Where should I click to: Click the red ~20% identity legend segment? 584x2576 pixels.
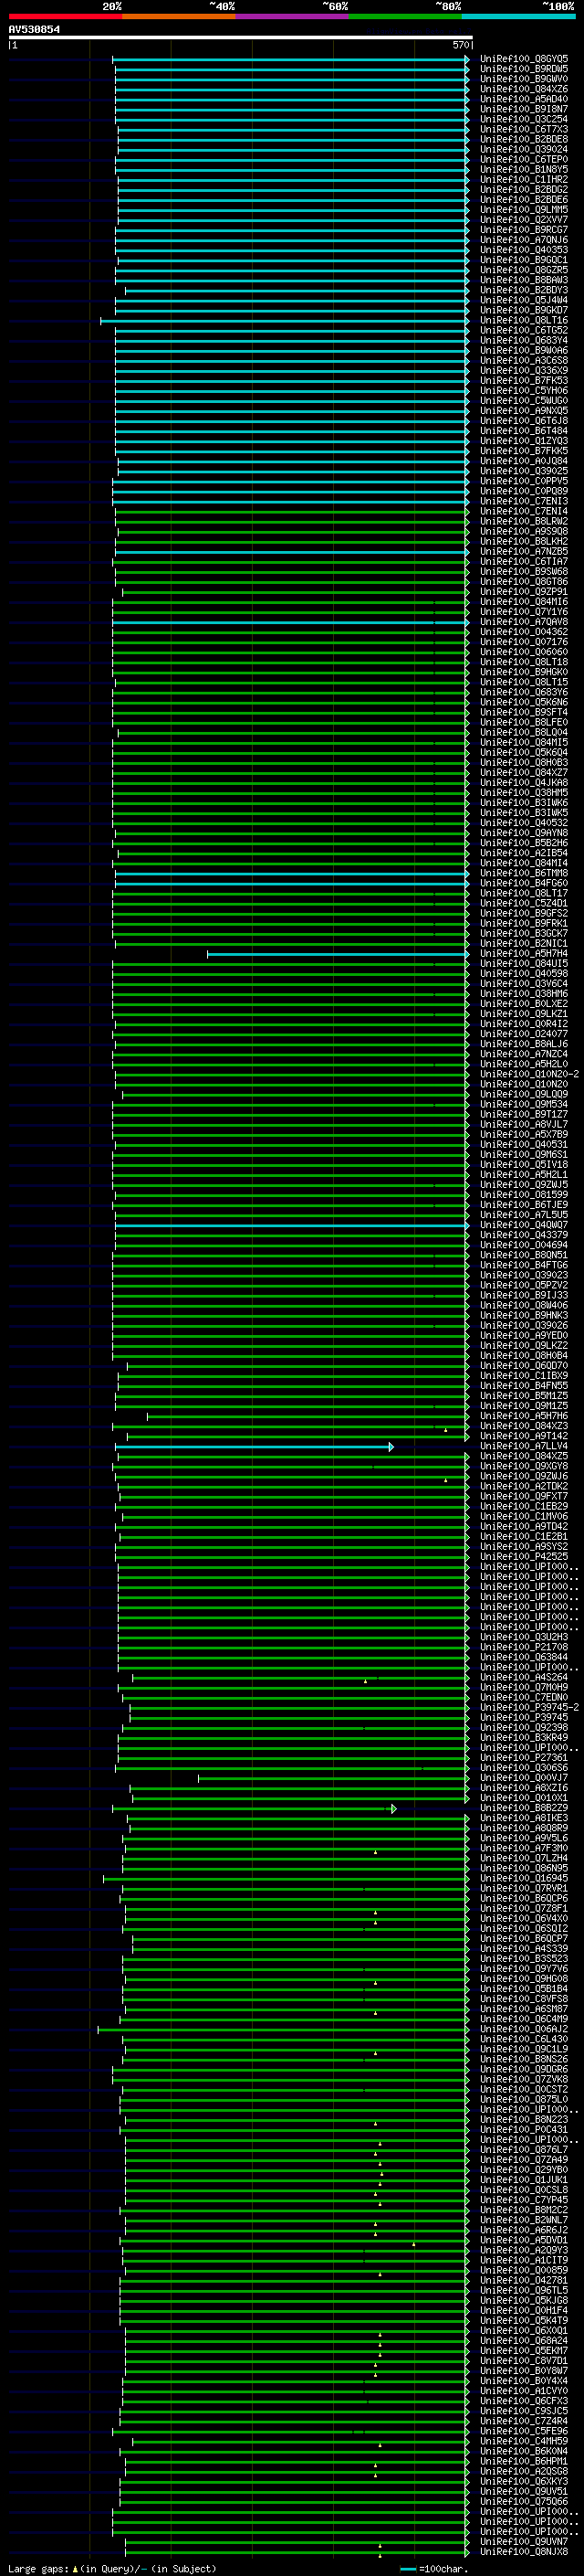[x=65, y=16]
